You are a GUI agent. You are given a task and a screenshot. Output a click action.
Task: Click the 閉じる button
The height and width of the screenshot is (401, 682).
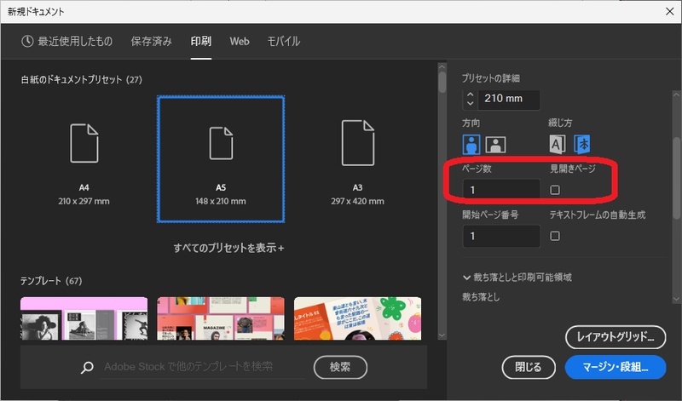point(529,367)
